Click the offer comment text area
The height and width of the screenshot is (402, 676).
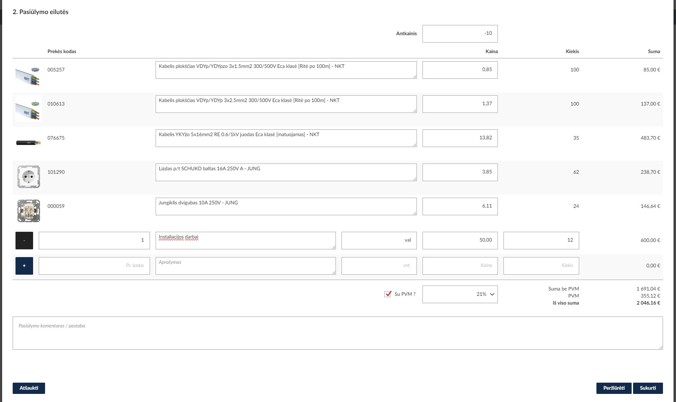point(337,333)
